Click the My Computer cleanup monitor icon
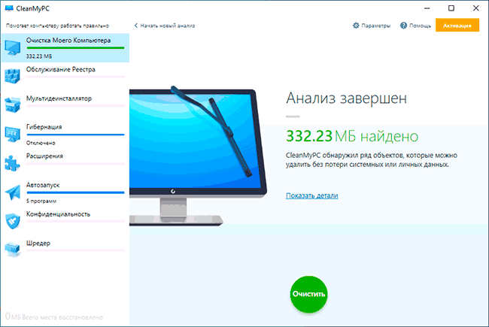The width and height of the screenshot is (489, 327). point(13,47)
